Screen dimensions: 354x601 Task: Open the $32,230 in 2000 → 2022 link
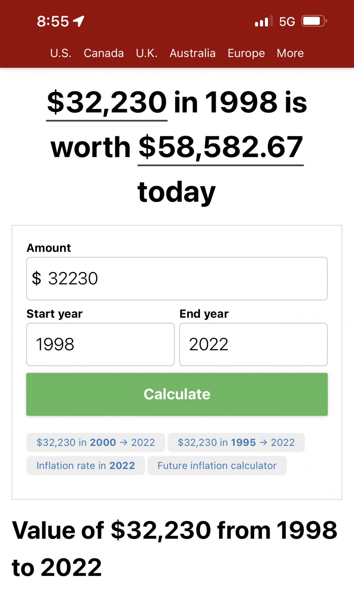point(96,442)
